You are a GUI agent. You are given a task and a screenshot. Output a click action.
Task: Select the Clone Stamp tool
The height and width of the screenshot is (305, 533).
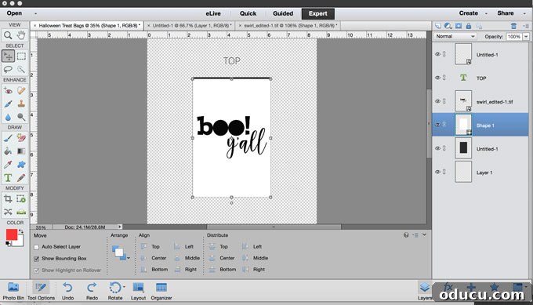pos(21,104)
